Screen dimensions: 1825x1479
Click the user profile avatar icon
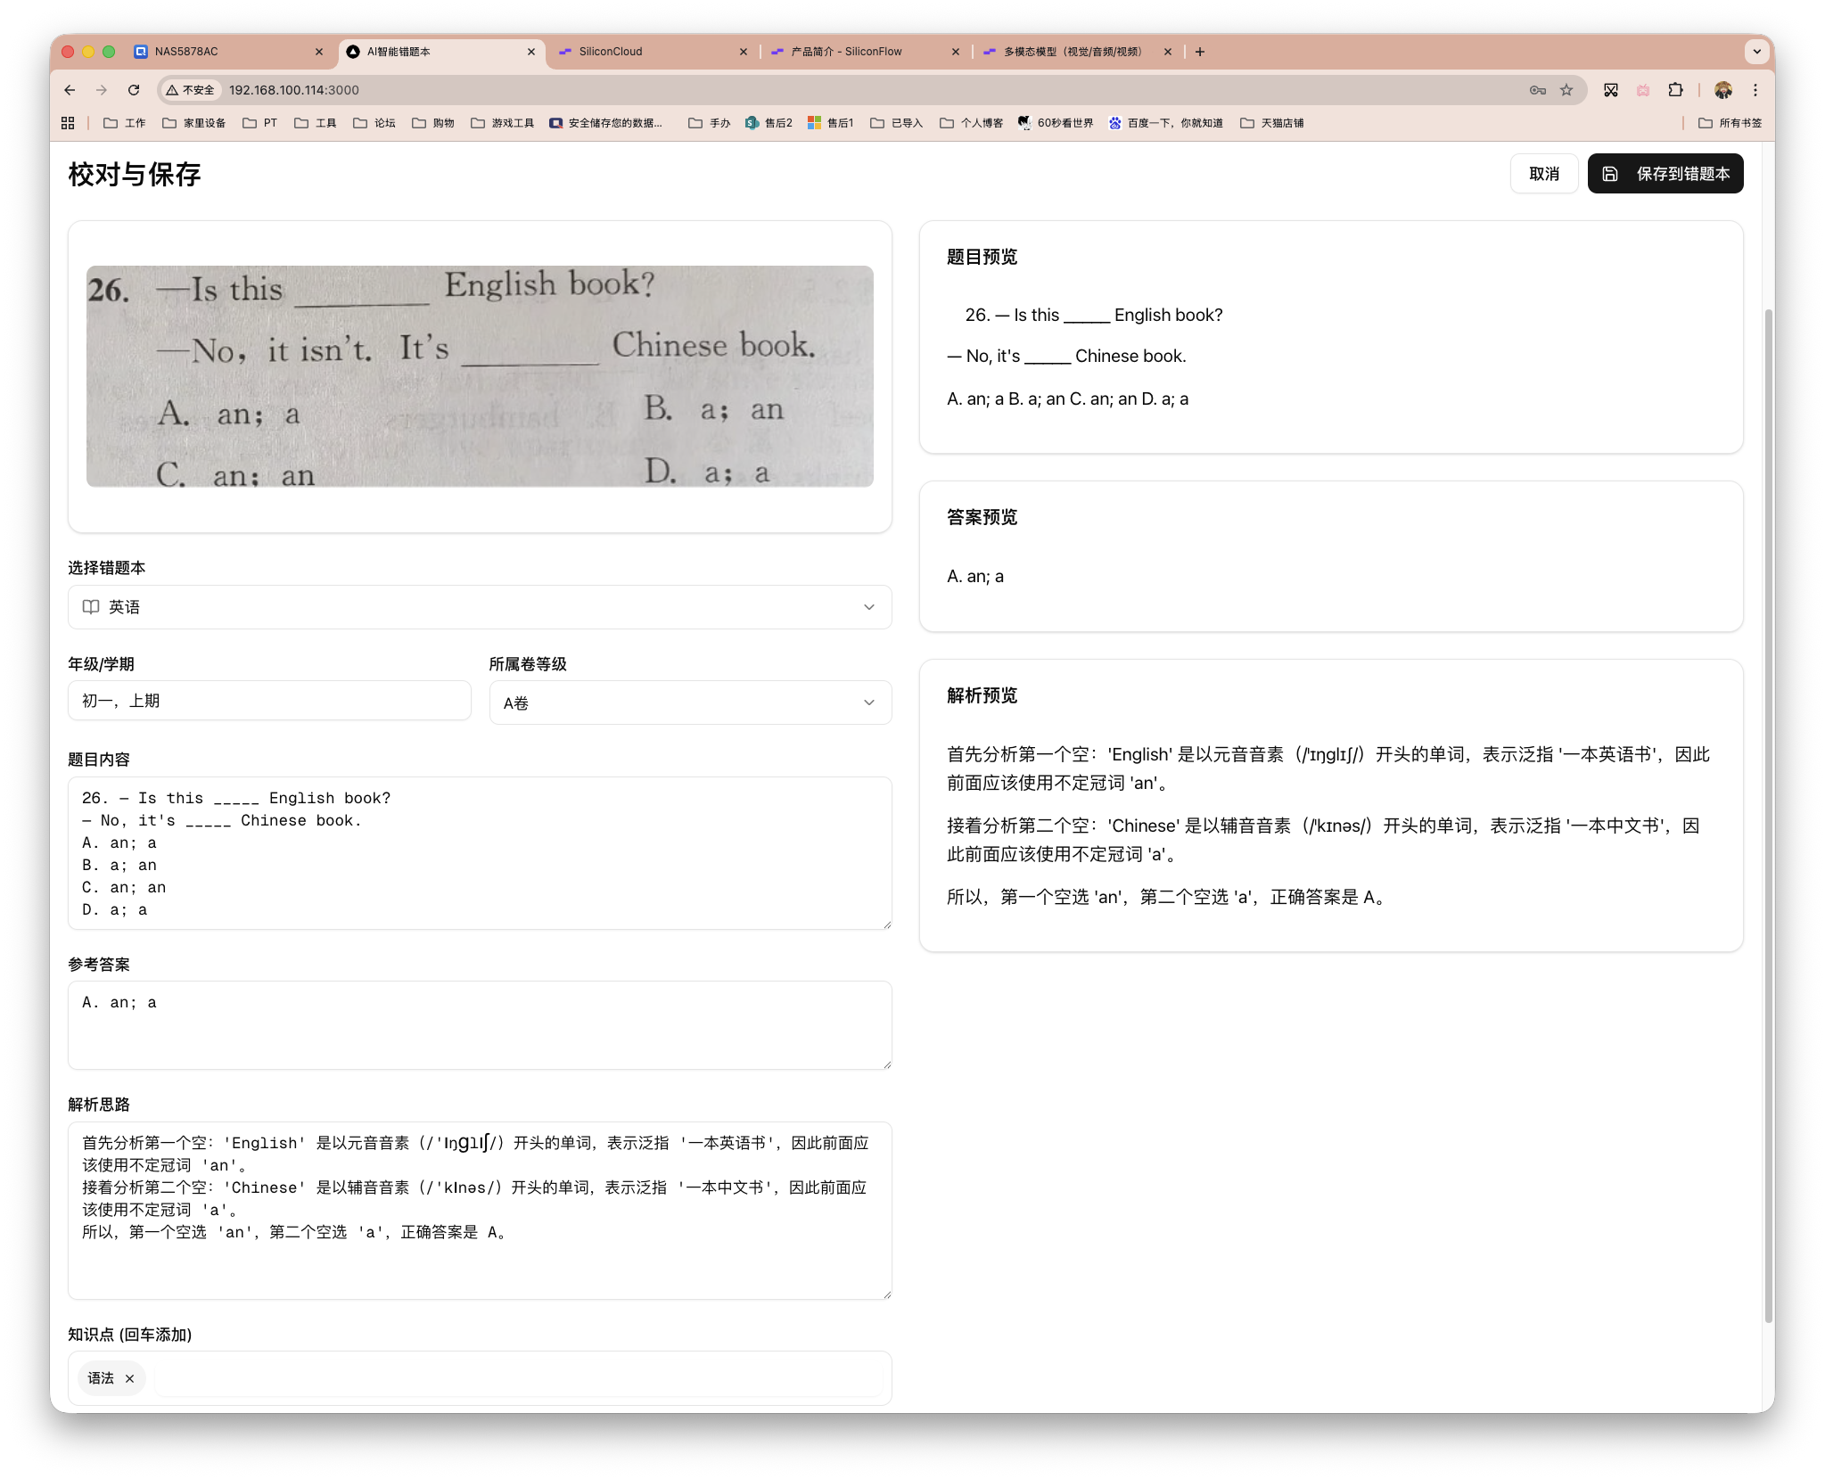1723,90
